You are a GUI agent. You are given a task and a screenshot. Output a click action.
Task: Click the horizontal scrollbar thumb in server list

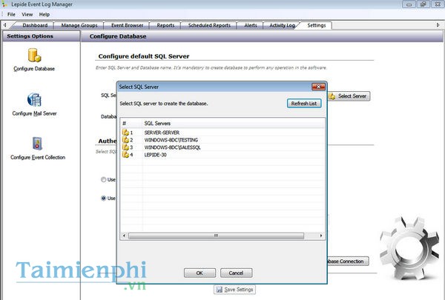tap(216, 236)
